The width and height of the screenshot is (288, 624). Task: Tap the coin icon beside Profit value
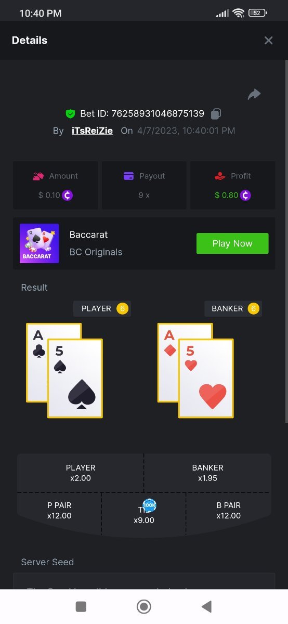point(245,196)
